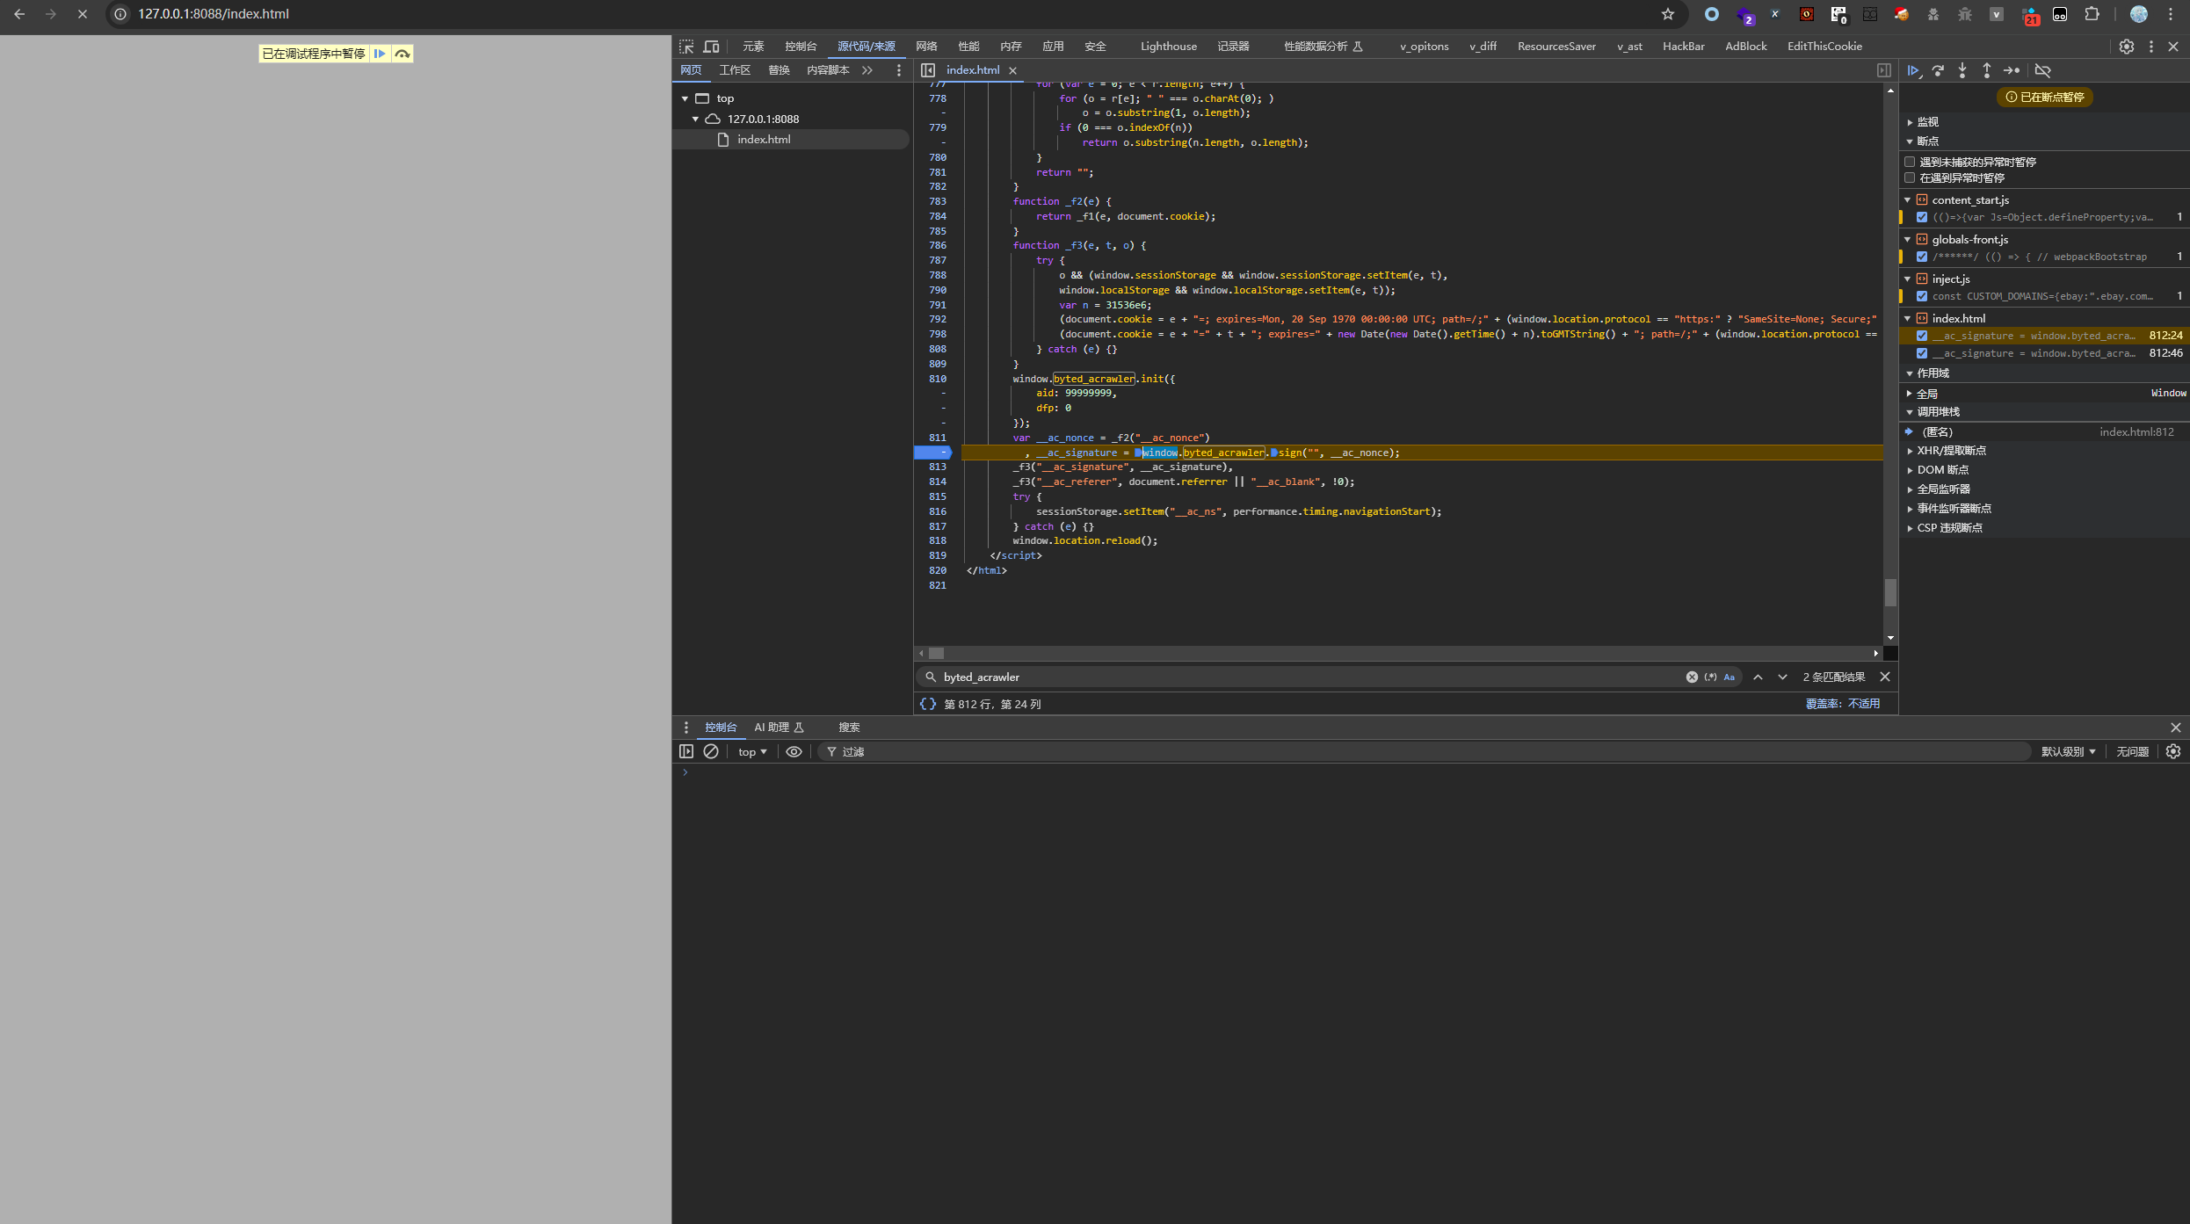Open the Lighthouse tab
This screenshot has width=2190, height=1224.
pos(1168,47)
